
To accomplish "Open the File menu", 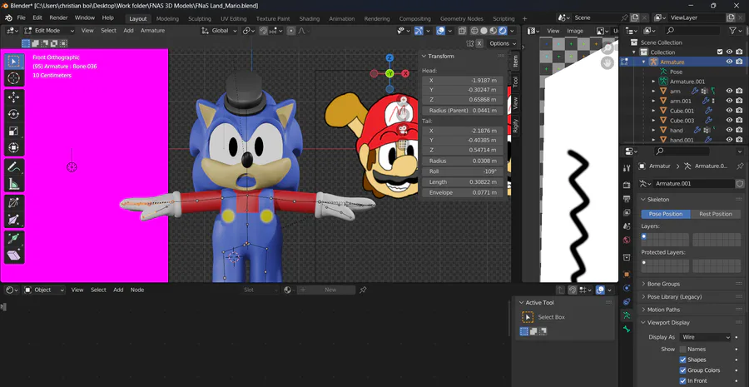I will click(x=22, y=17).
